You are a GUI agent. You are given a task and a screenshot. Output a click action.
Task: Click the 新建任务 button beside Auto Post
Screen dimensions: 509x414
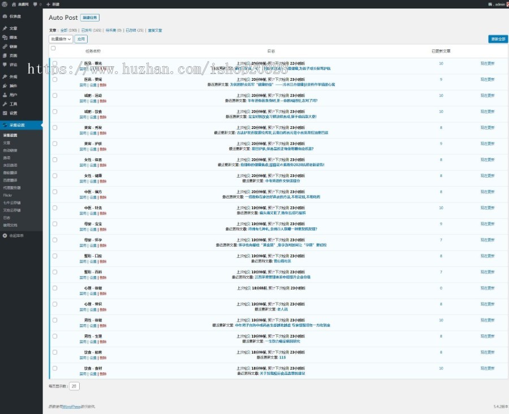[89, 18]
